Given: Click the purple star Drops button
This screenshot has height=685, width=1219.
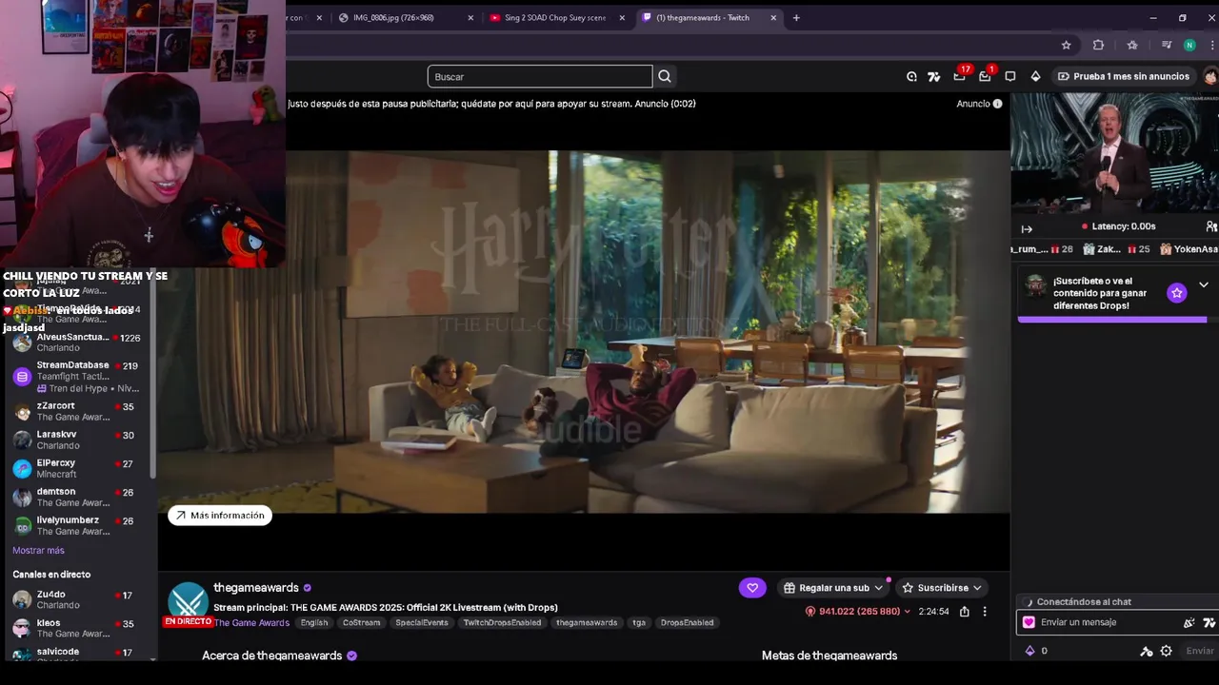Looking at the screenshot, I should click(x=1177, y=293).
